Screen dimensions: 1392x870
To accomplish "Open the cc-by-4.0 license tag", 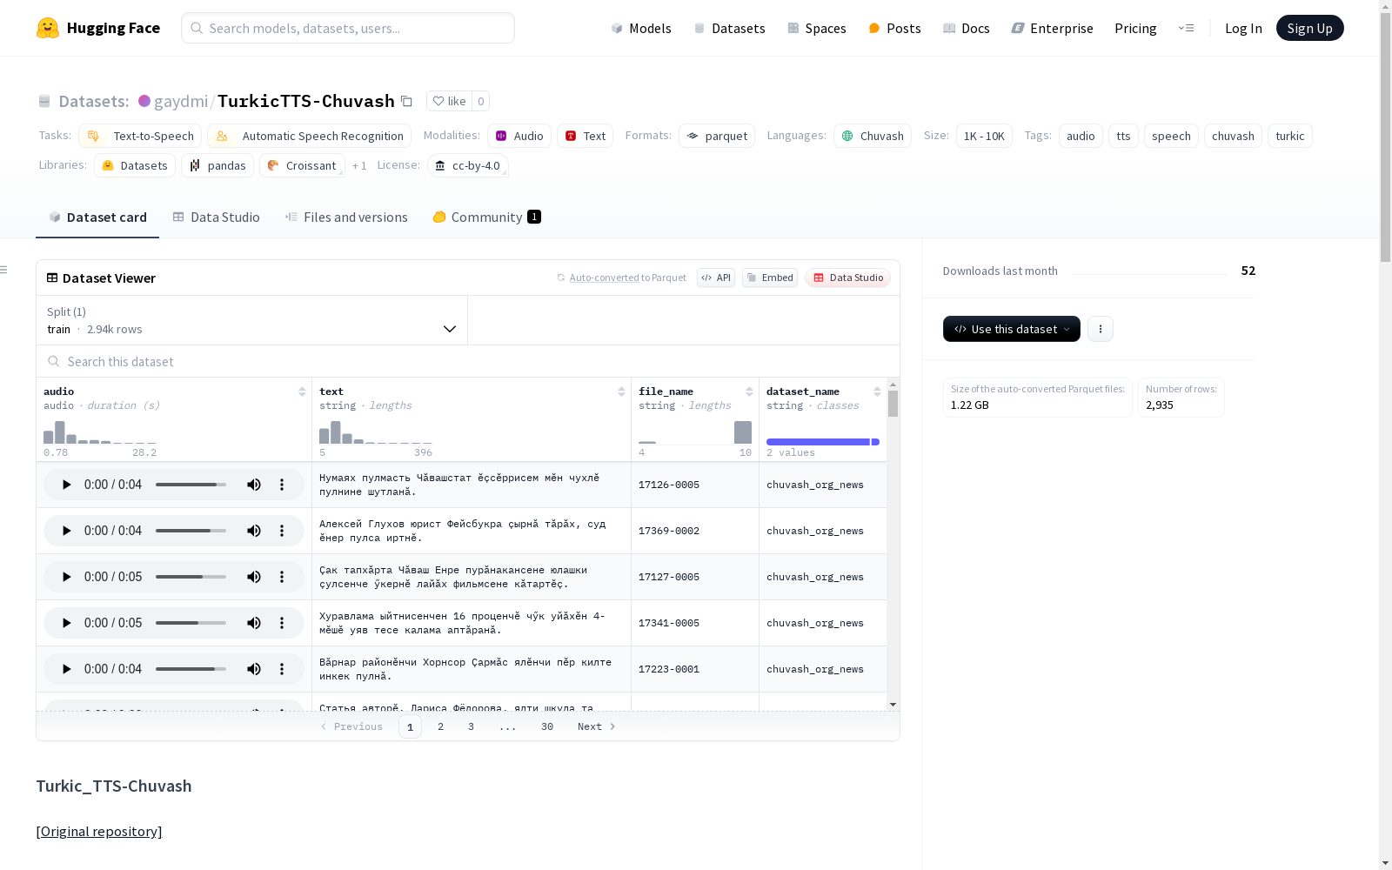I will 468,165.
